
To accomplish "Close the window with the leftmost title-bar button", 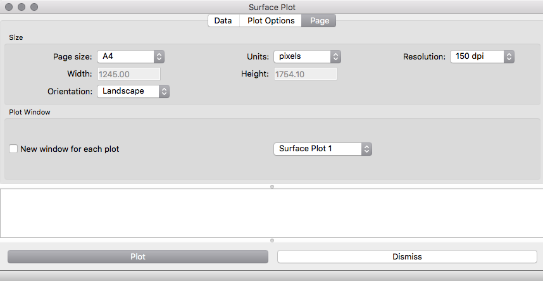I will pyautogui.click(x=9, y=7).
